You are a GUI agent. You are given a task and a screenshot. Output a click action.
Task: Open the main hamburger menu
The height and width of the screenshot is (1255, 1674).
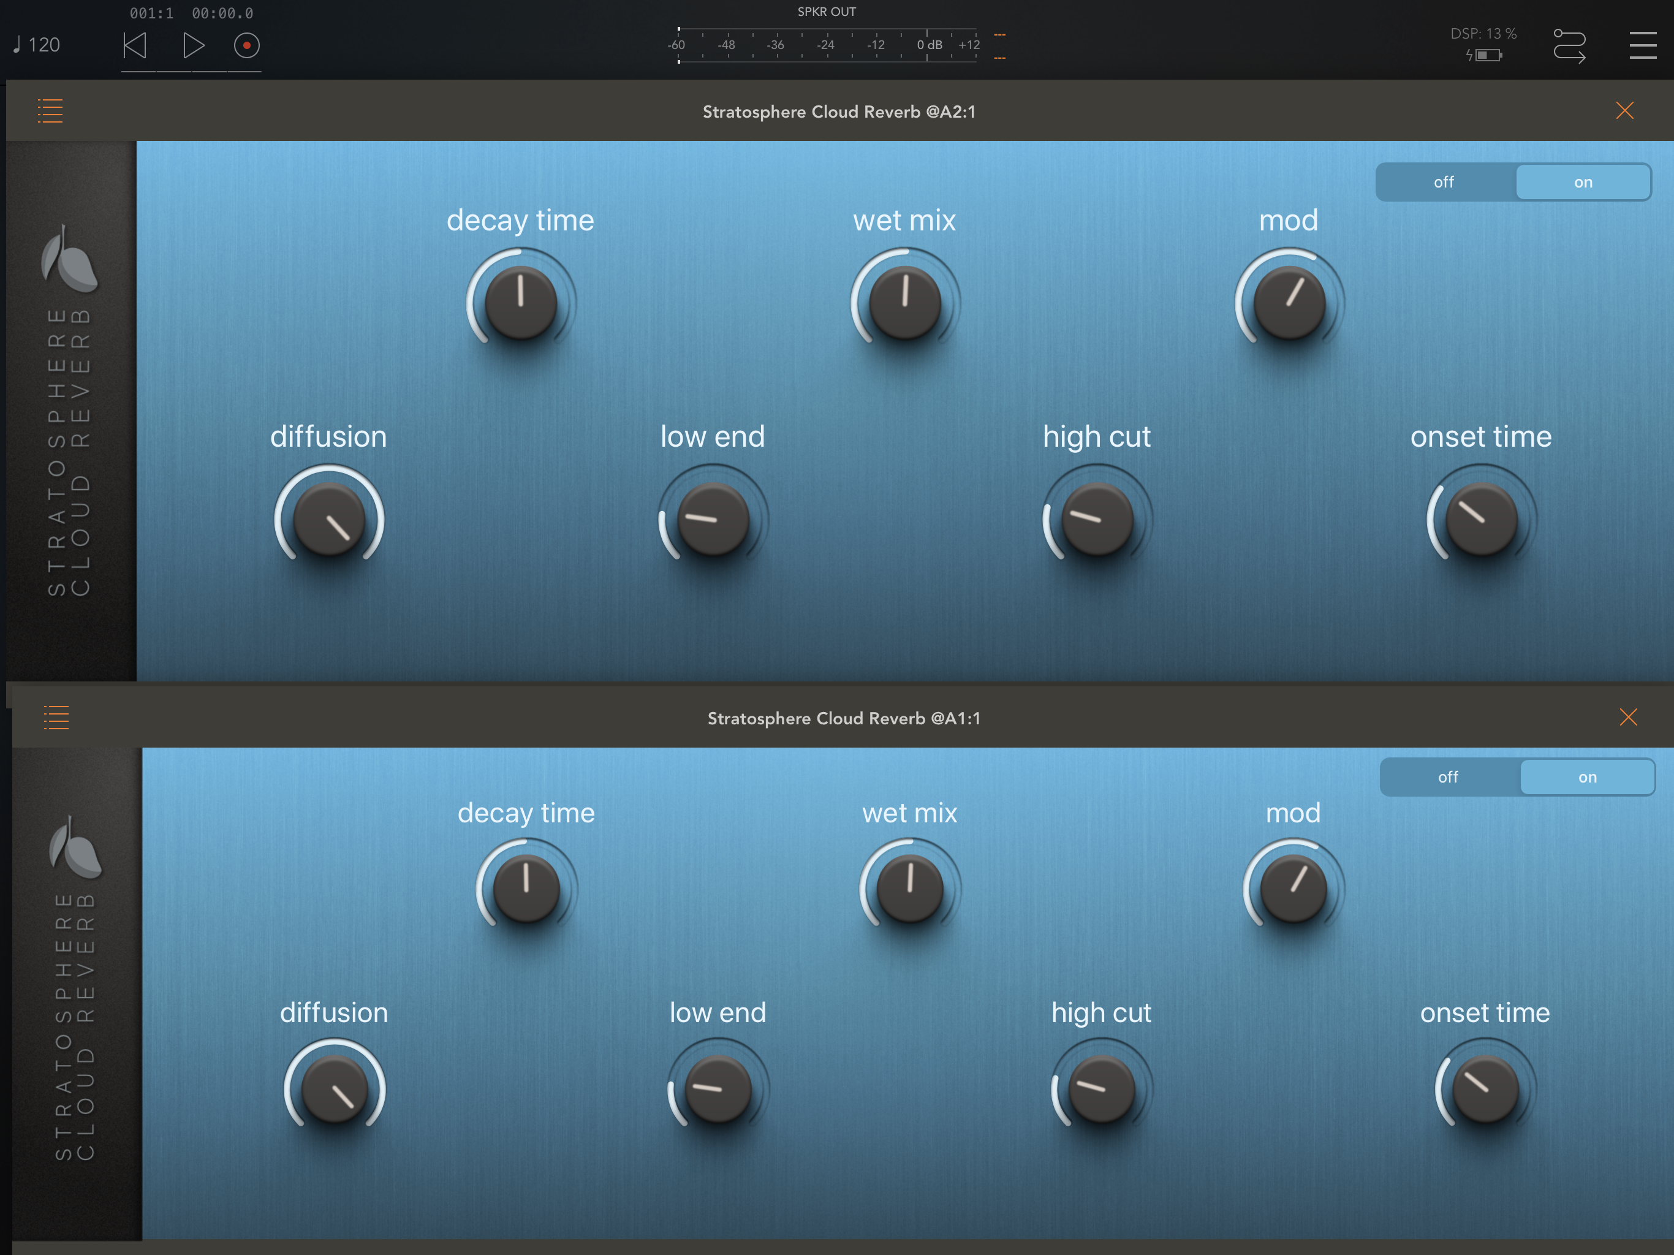(1642, 45)
